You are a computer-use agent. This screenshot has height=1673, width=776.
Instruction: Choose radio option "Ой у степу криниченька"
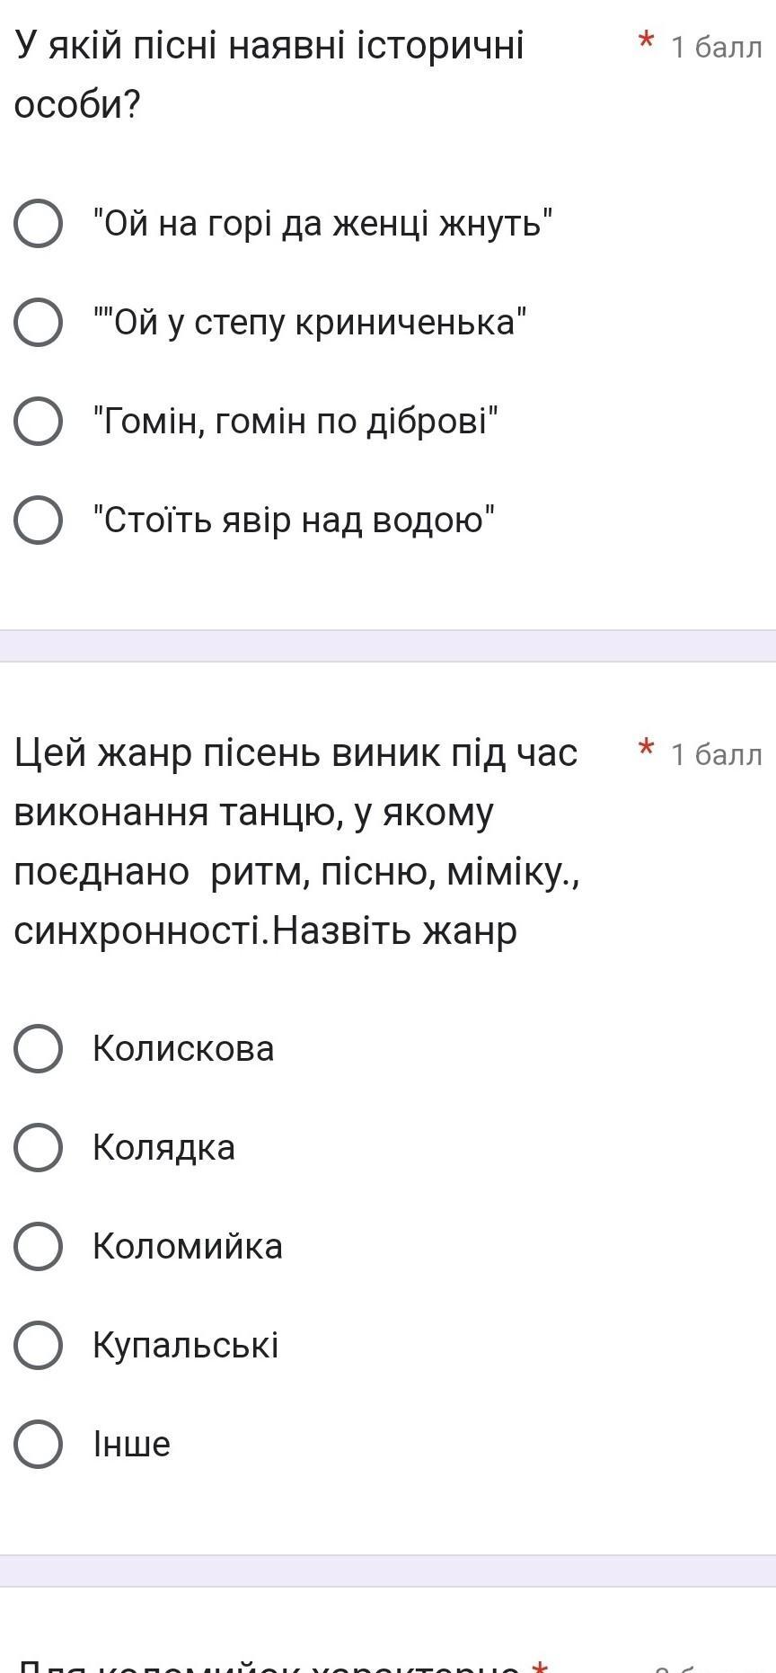[39, 323]
